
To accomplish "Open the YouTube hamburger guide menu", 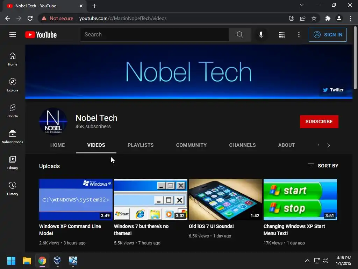I will pos(13,35).
